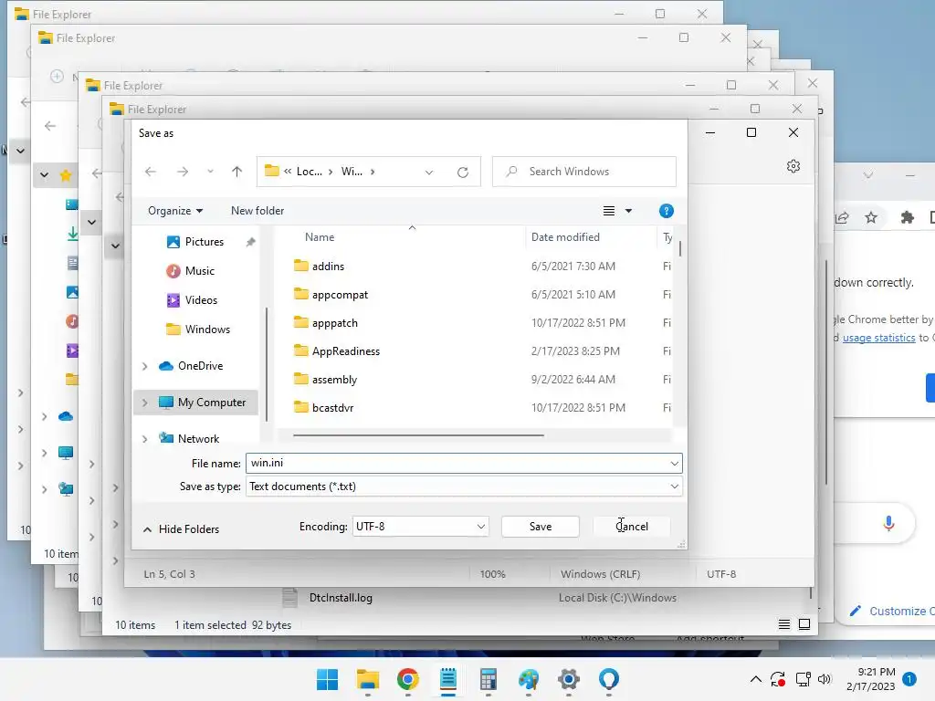Expand the Network tree node
This screenshot has width=935, height=701.
(x=145, y=439)
